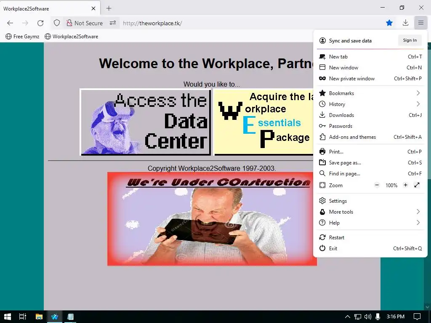Select New tab from the menu

click(370, 57)
